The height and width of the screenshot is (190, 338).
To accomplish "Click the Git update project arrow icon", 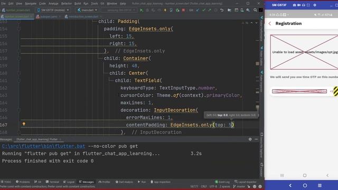I will click(198, 10).
